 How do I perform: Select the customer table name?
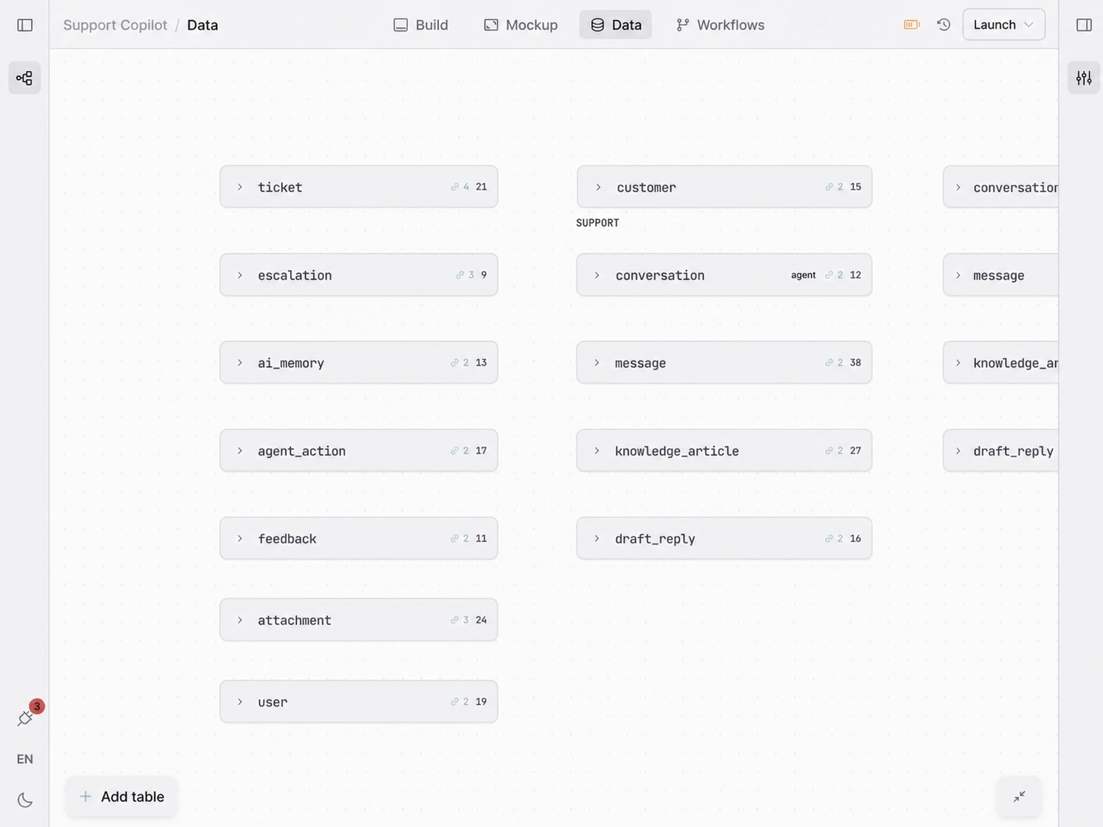pyautogui.click(x=646, y=187)
